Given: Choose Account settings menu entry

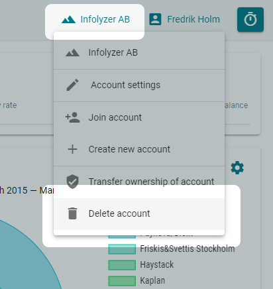Looking at the screenshot, I should click(139, 86).
